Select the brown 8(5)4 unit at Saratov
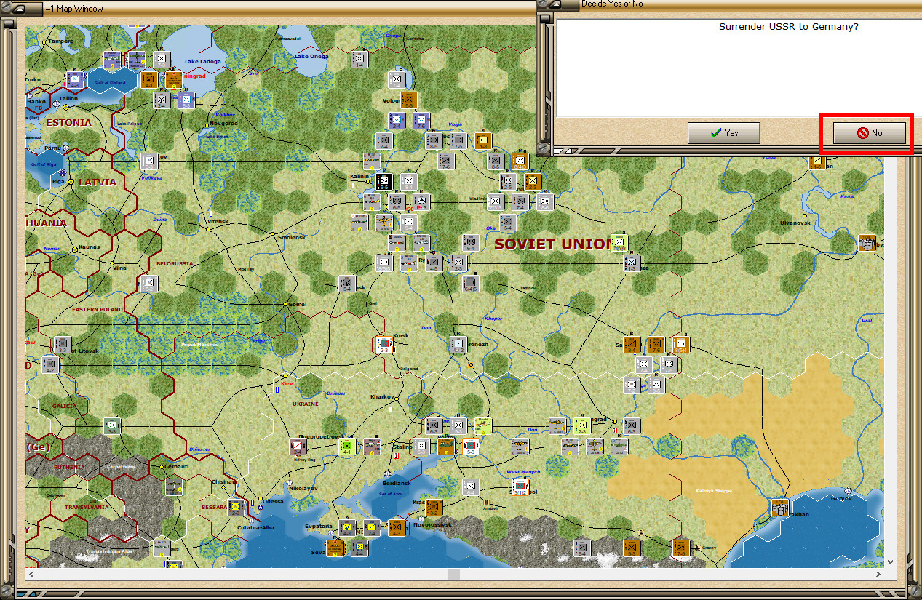 point(680,344)
